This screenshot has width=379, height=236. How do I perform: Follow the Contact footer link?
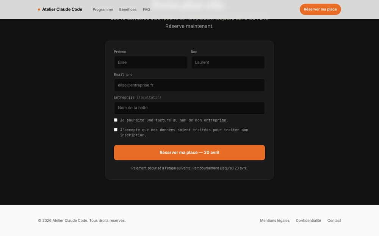(x=334, y=221)
